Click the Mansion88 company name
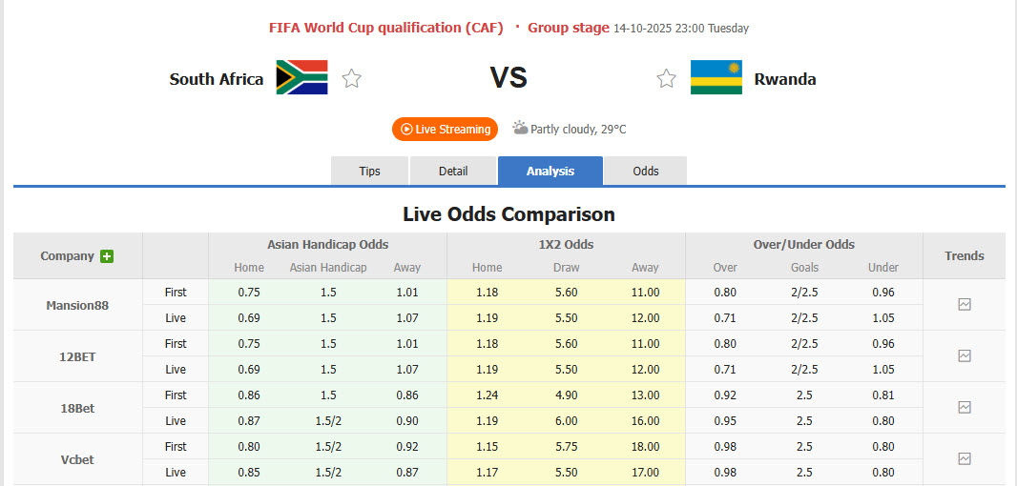The height and width of the screenshot is (486, 1017). click(77, 306)
